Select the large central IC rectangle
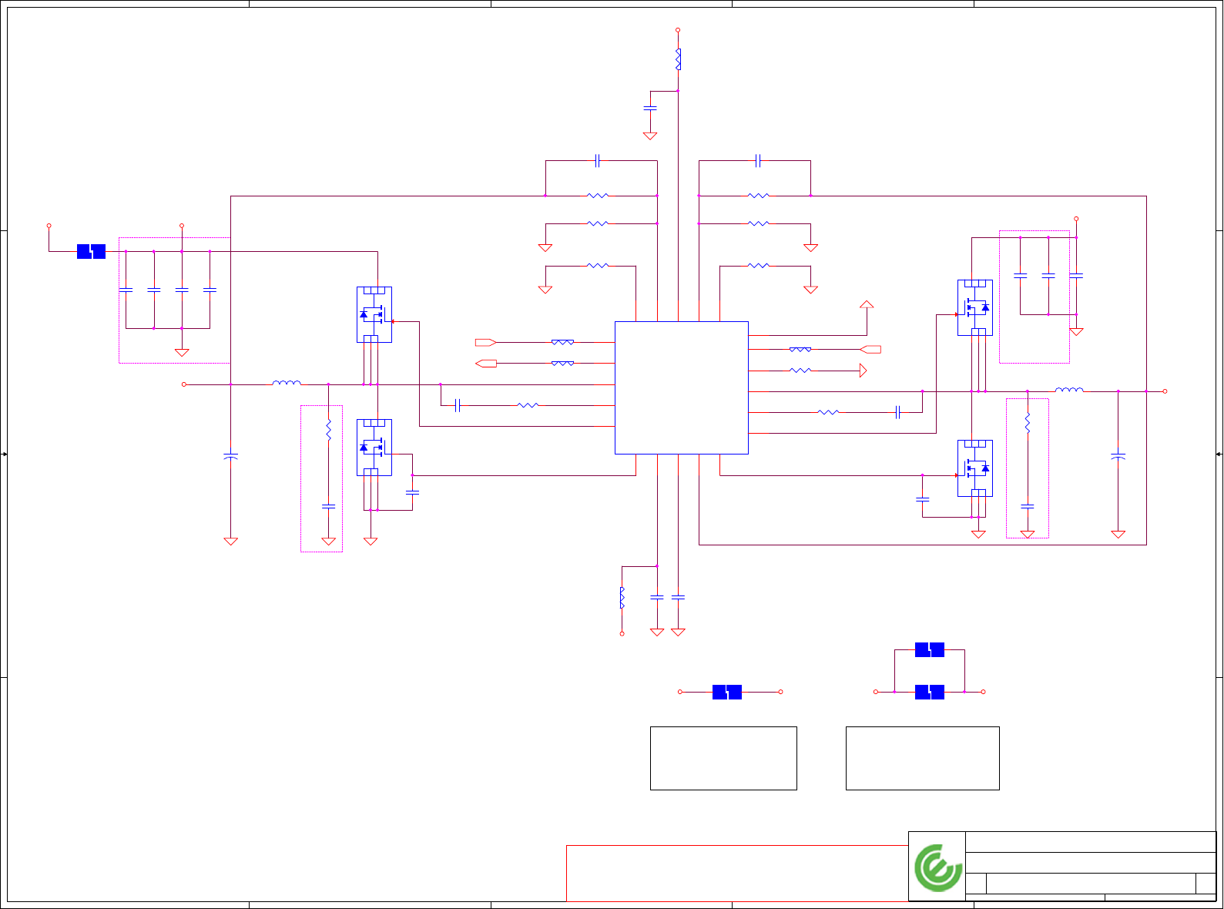The height and width of the screenshot is (909, 1224). coord(682,387)
